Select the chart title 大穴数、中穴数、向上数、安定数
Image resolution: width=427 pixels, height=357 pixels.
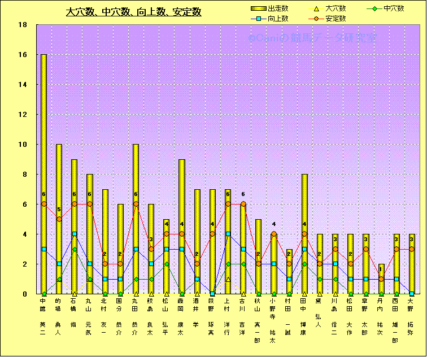pos(133,12)
